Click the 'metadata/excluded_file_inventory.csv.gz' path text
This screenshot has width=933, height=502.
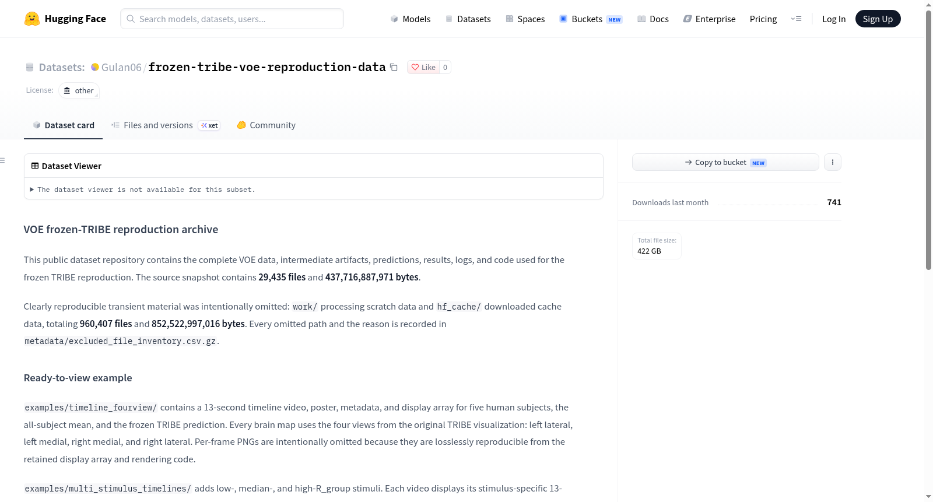coord(120,341)
